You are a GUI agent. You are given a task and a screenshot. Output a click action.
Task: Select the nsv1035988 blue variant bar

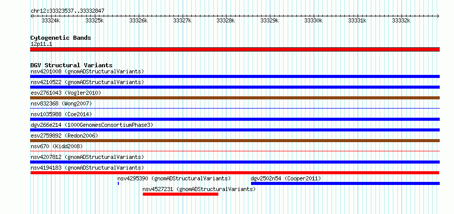[x=235, y=119]
